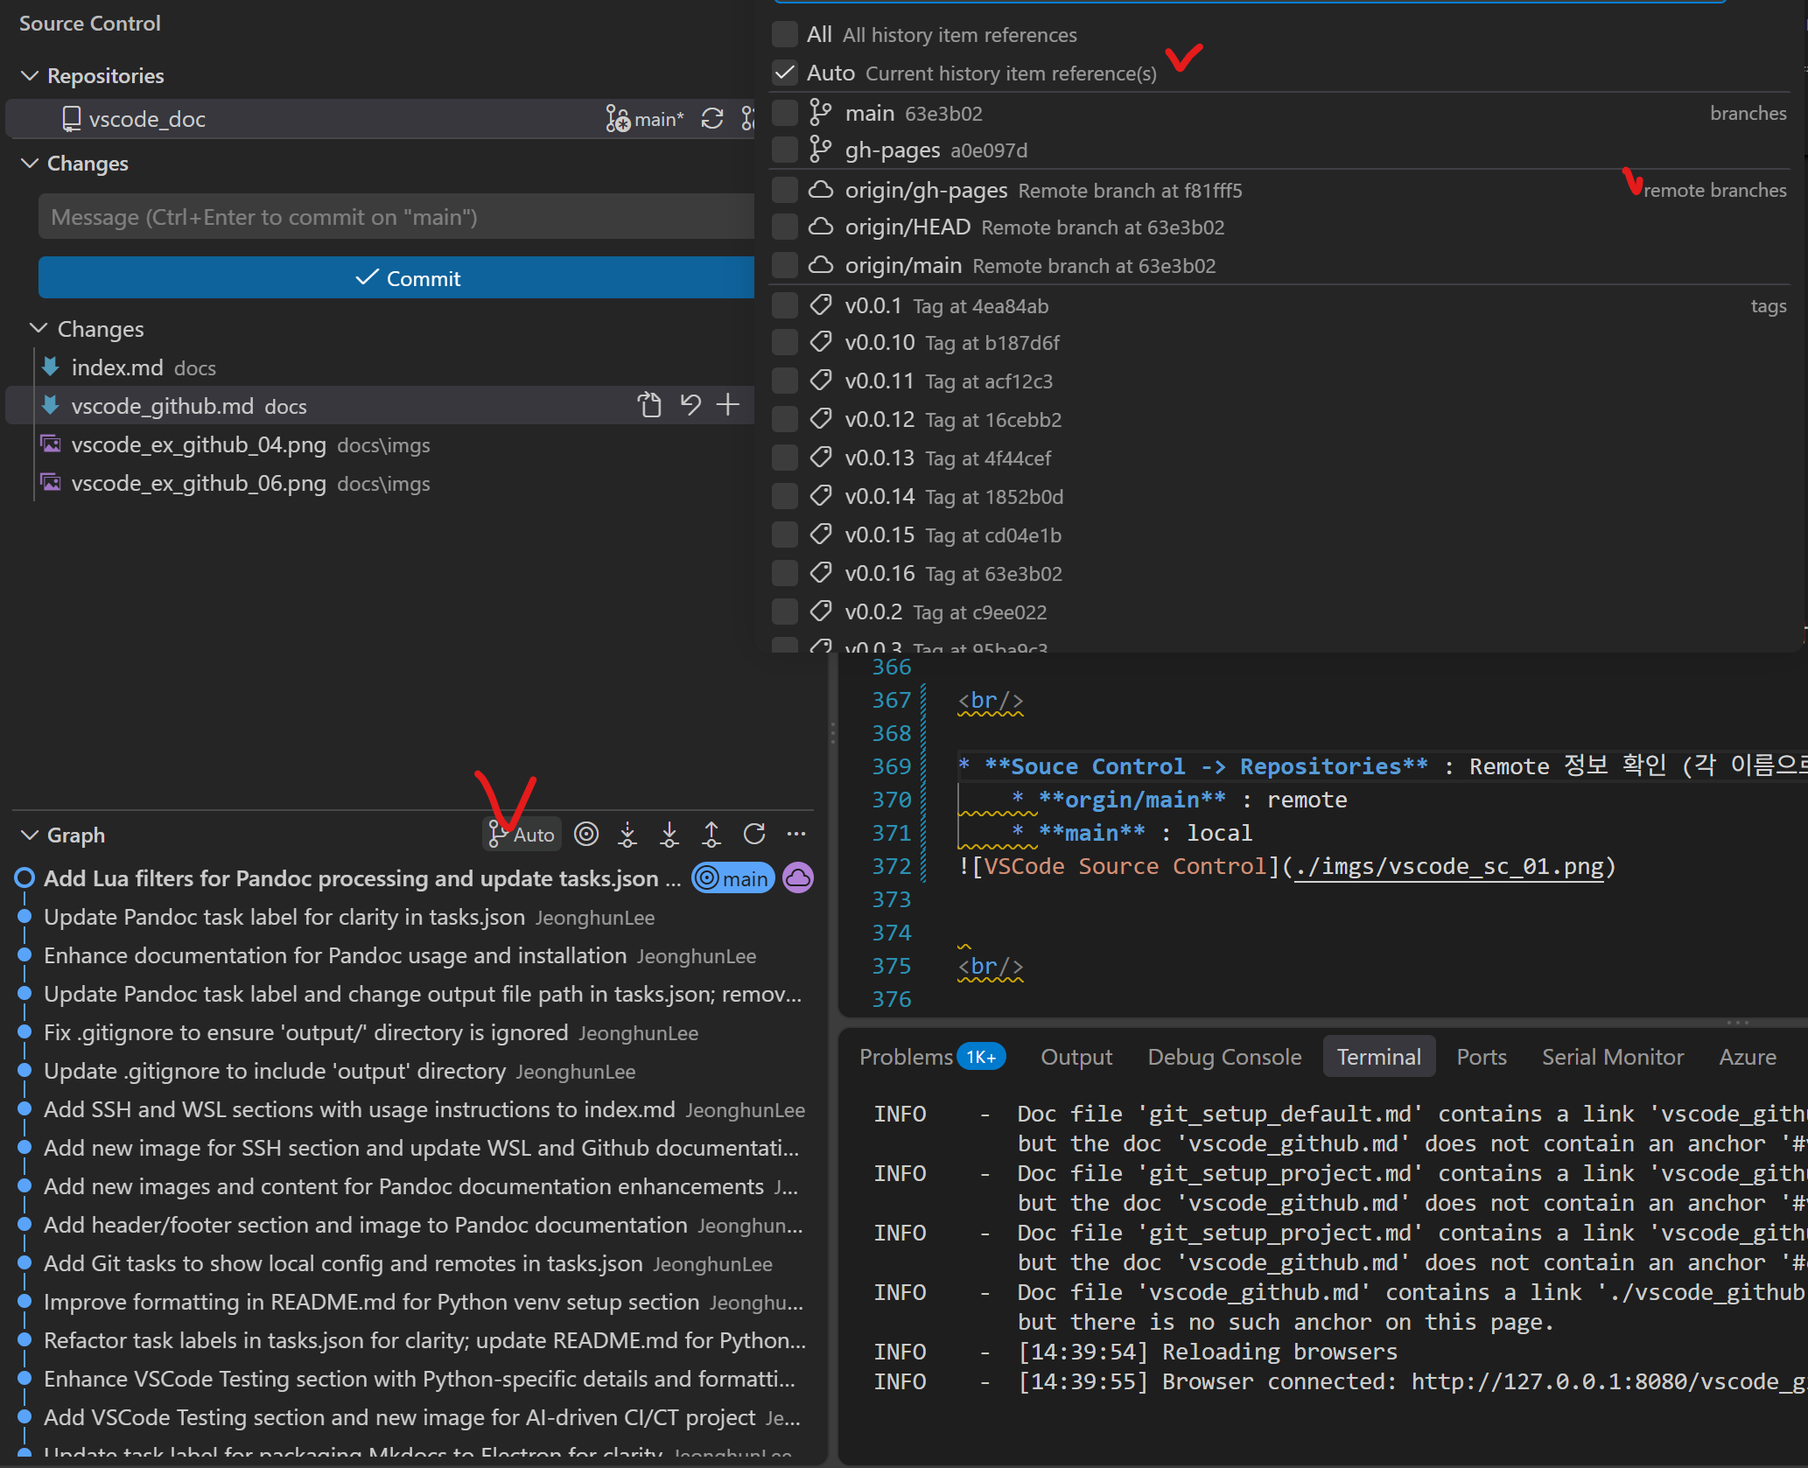Screen dimensions: 1808x1468
Task: Go to current history item target icon
Action: 586,835
